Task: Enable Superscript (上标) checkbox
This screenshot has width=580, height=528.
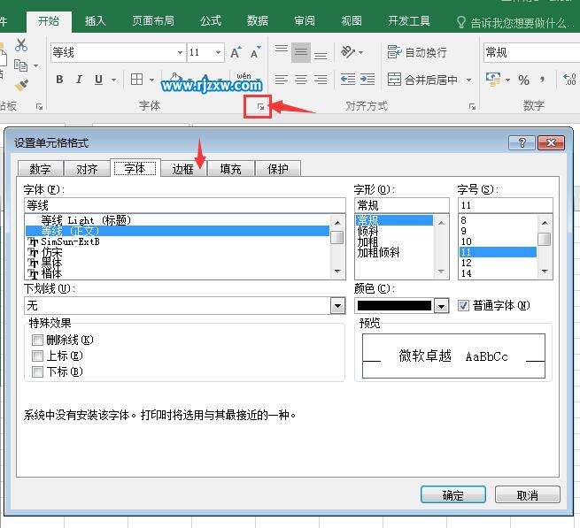Action: tap(37, 356)
